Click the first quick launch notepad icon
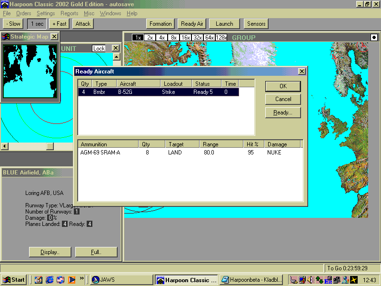The height and width of the screenshot is (286, 381). click(x=39, y=280)
